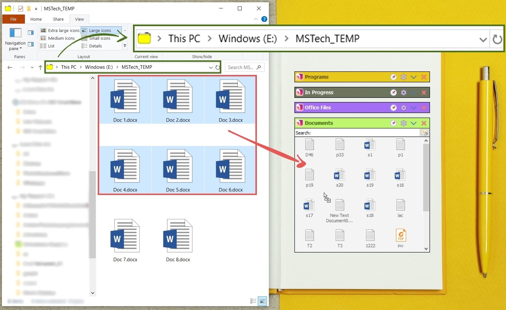Screen dimensions: 506x310
Task: Choose Small icons layout
Action: (96, 38)
